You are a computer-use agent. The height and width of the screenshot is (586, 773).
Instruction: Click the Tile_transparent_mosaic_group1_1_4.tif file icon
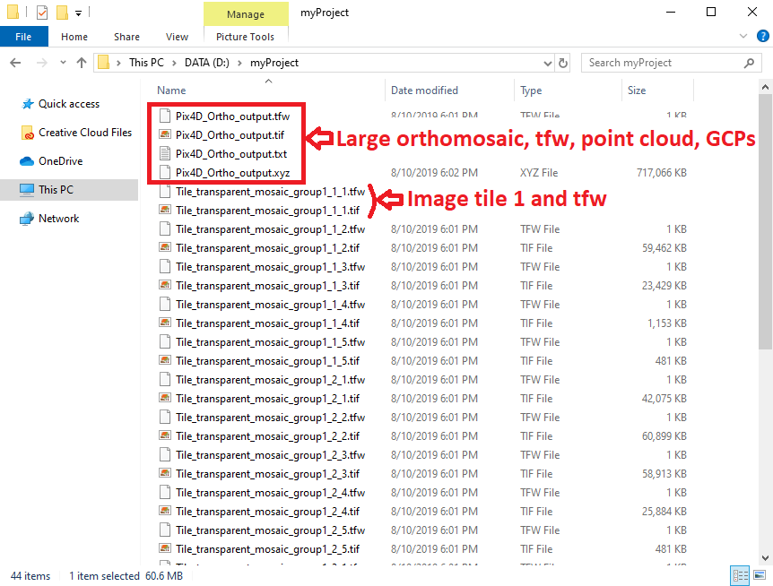coord(165,323)
